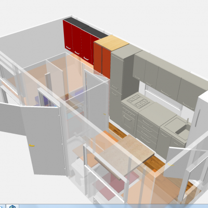Select the toilet in the bathroom
This screenshot has width=208, height=208.
pyautogui.click(x=78, y=172)
